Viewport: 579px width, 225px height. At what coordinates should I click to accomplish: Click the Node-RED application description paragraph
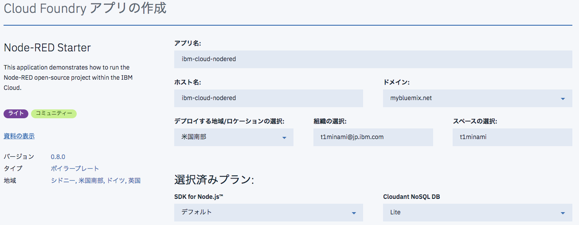coord(68,78)
